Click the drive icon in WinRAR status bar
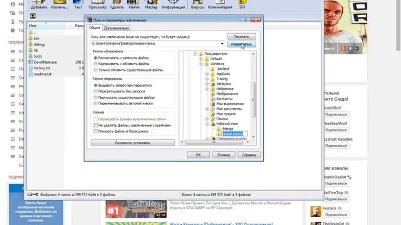 pyautogui.click(x=30, y=194)
